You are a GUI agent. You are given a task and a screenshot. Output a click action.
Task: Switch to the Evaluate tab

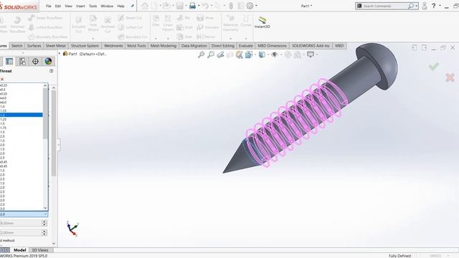245,46
